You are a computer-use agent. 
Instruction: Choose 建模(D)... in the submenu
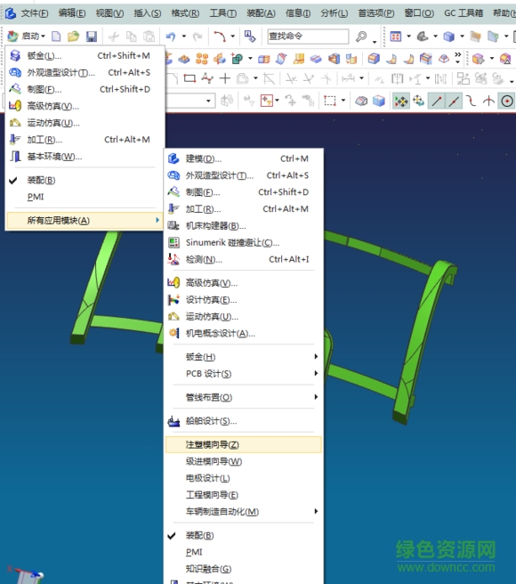click(x=244, y=158)
